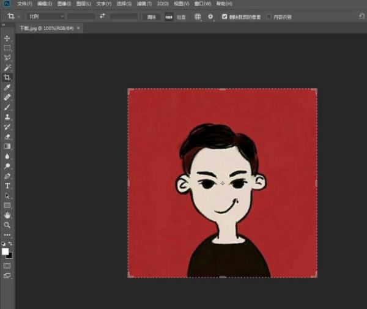Select the Move tool
Screen dimensions: 367x309
7,39
